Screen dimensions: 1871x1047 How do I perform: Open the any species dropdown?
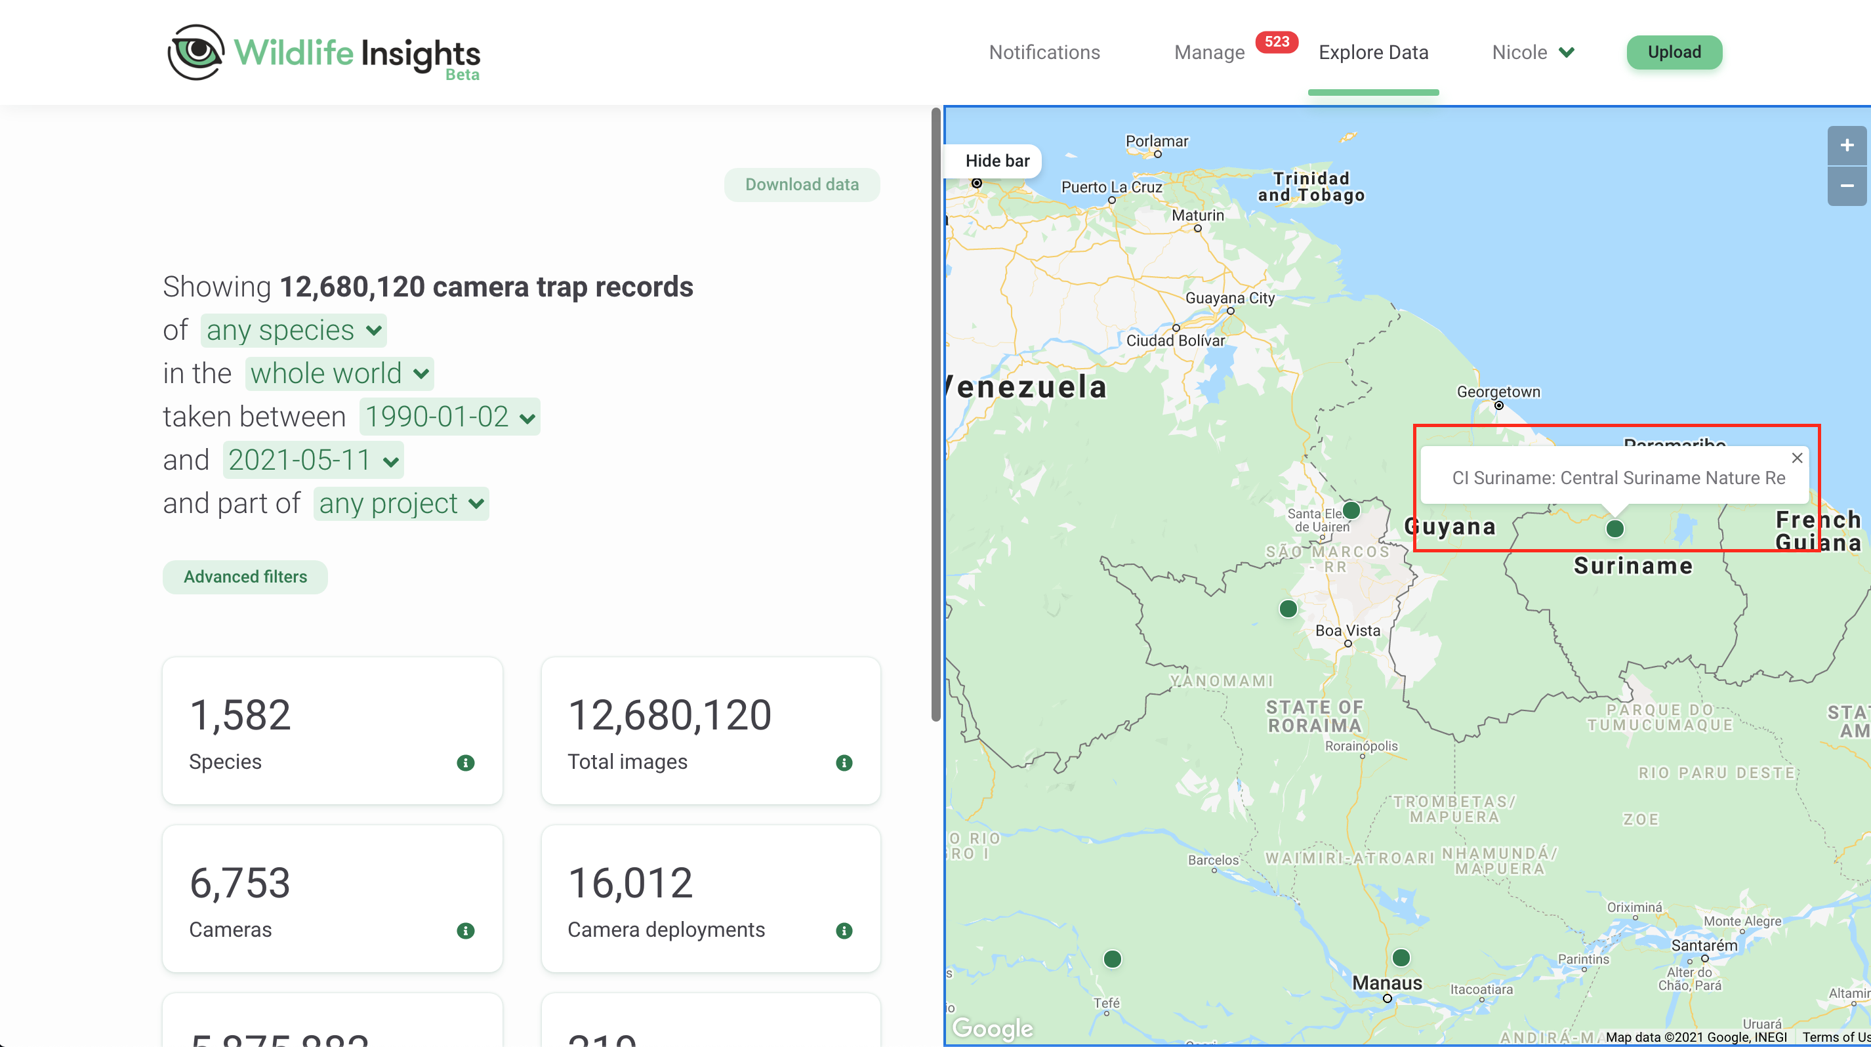[x=293, y=331]
